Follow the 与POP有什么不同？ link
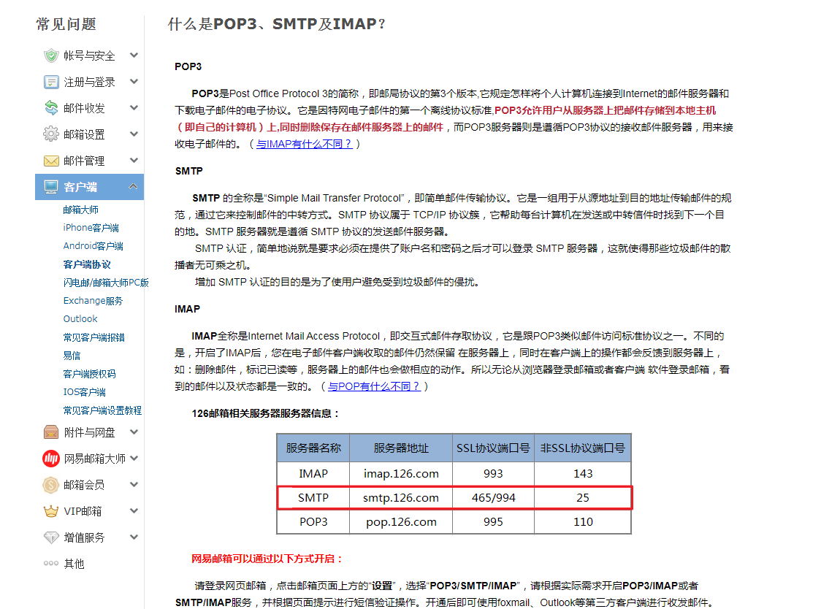This screenshot has height=609, width=821. 374,386
